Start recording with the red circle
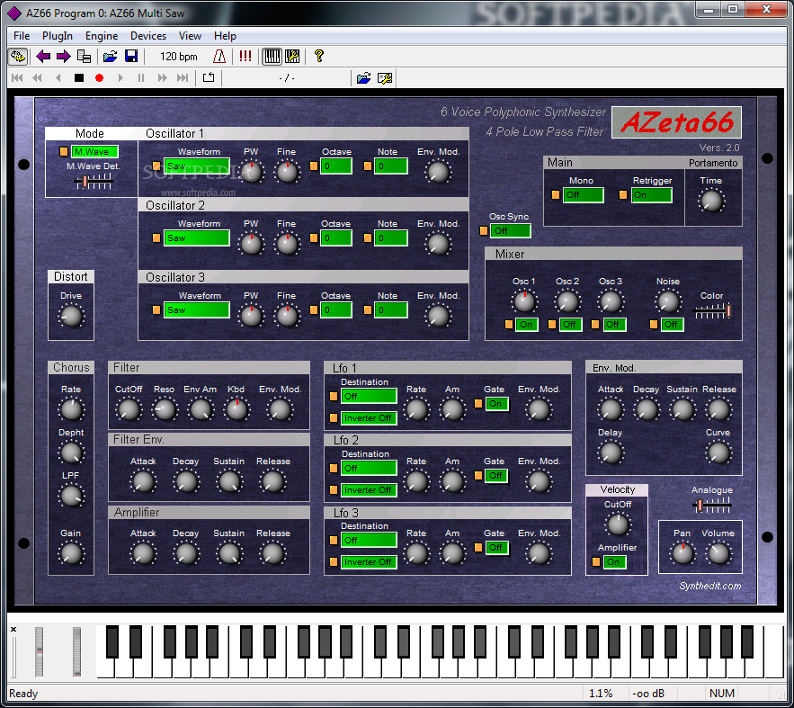 coord(99,78)
